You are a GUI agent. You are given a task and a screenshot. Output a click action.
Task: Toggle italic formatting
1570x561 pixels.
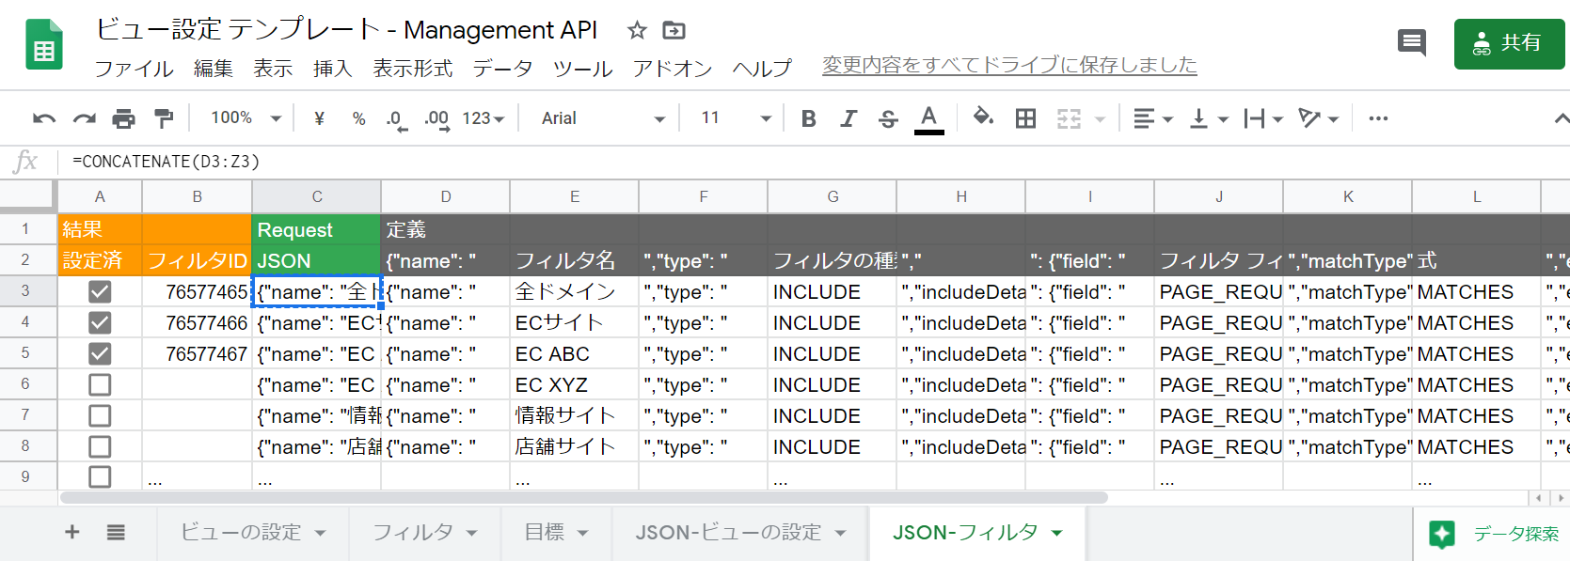(x=848, y=118)
